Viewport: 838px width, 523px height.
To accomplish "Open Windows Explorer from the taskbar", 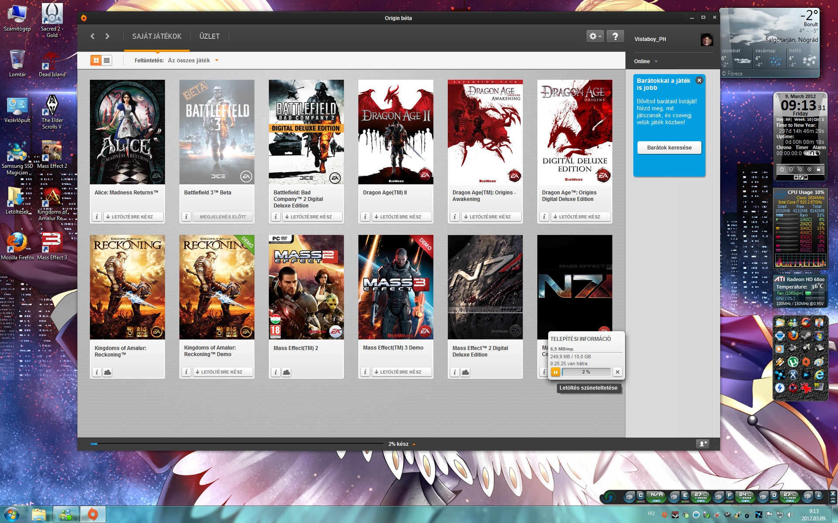I will click(x=39, y=515).
